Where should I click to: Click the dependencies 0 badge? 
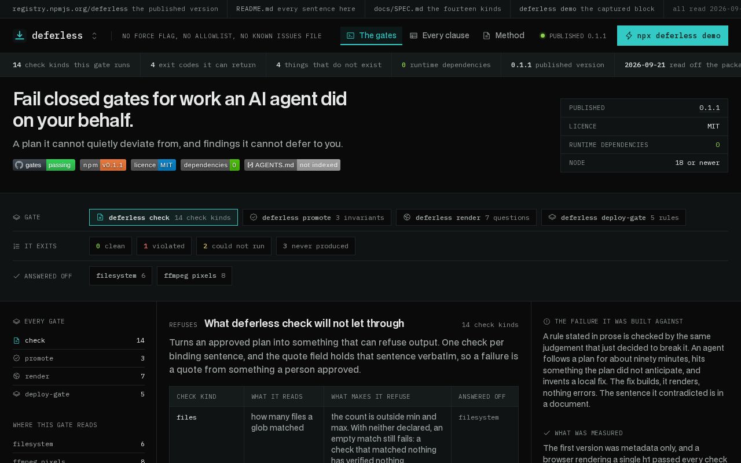pyautogui.click(x=210, y=165)
